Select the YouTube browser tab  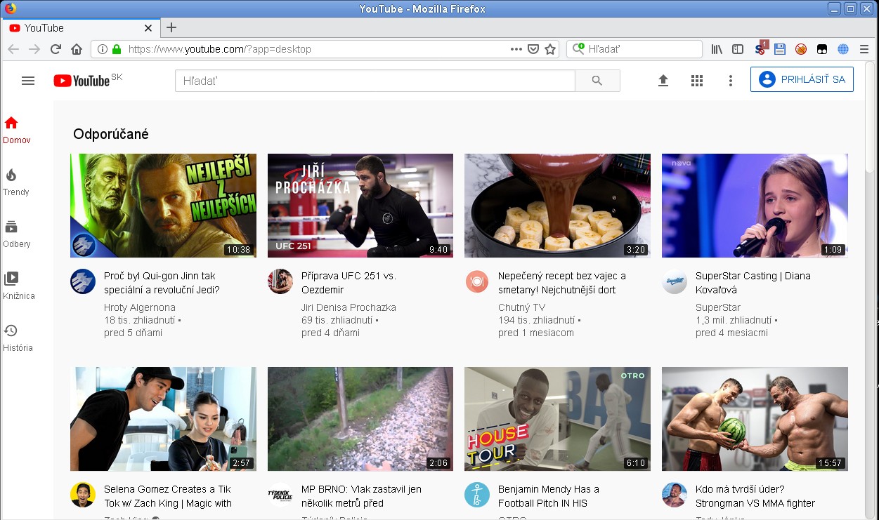click(81, 28)
